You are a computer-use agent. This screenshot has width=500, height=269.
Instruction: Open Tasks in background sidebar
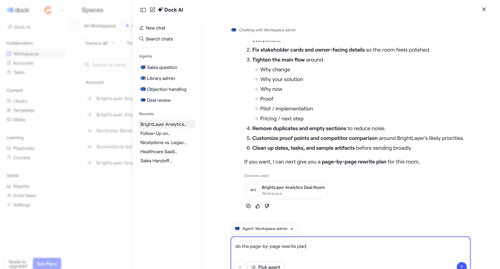point(16,72)
